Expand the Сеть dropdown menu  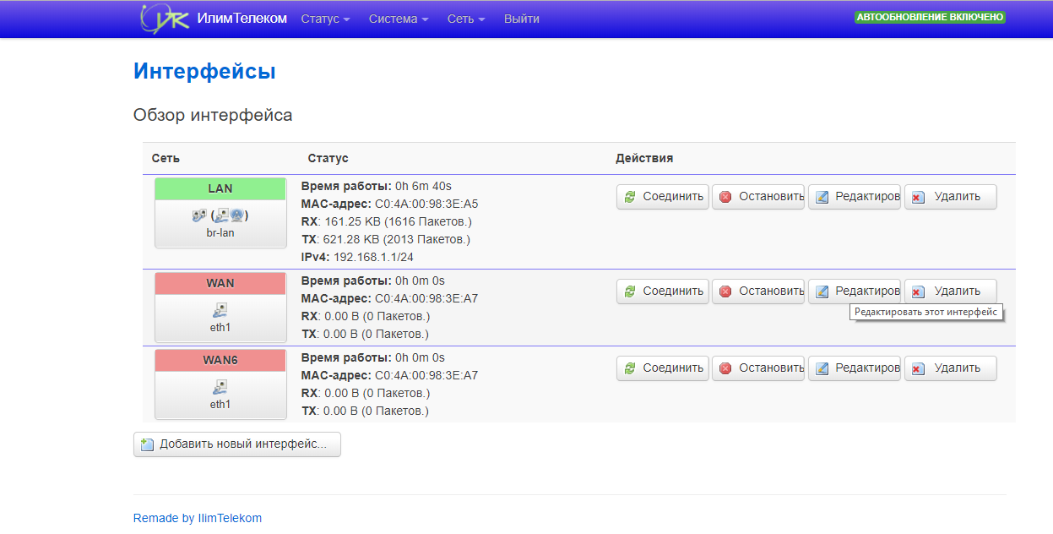pyautogui.click(x=466, y=19)
